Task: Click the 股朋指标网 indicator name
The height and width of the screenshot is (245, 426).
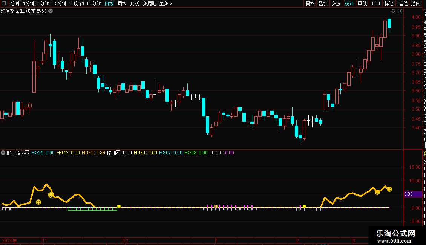Action: (18, 153)
